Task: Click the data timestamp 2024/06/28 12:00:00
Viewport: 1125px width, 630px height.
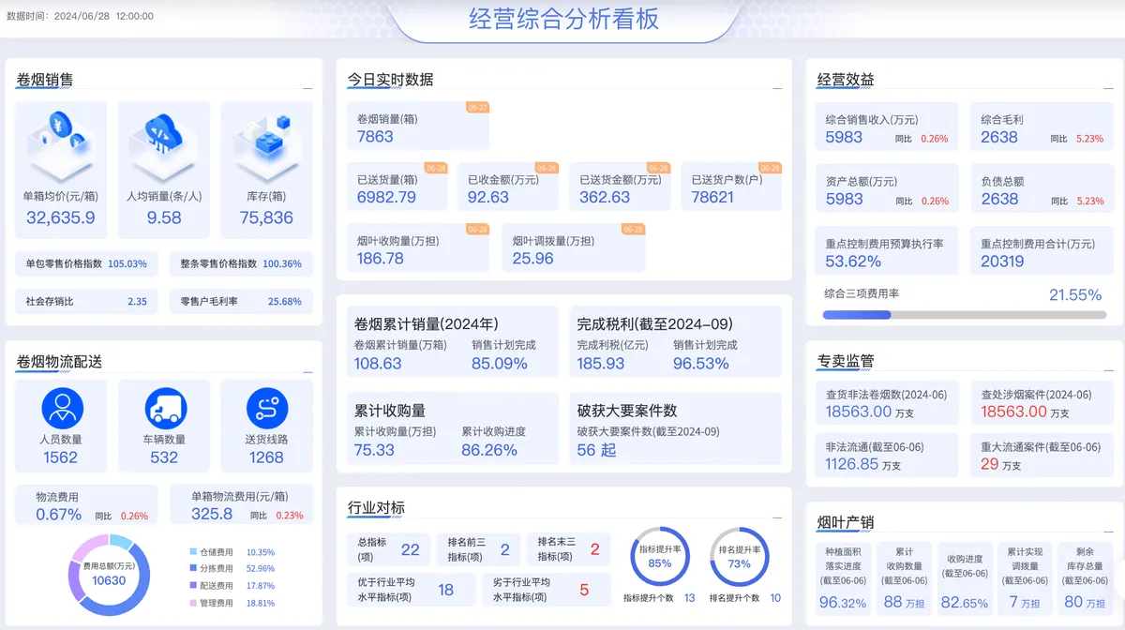Action: click(104, 16)
